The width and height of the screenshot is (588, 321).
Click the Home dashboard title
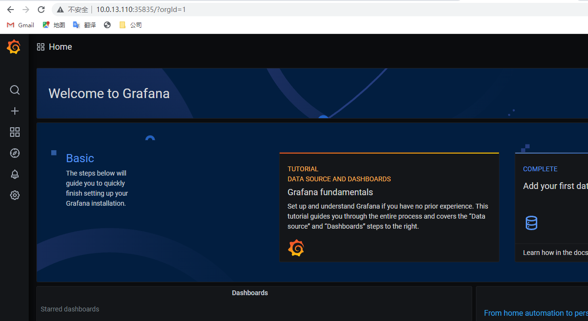60,47
